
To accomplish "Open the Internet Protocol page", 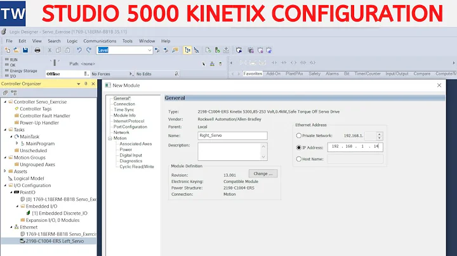I will 129,121.
